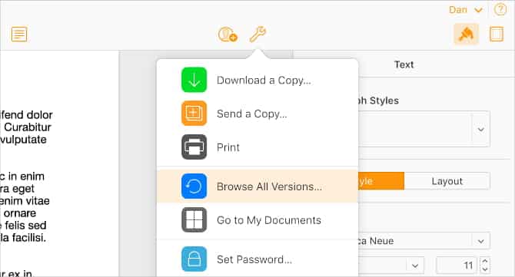Open the wrench Tools menu icon
The width and height of the screenshot is (515, 277).
(257, 34)
